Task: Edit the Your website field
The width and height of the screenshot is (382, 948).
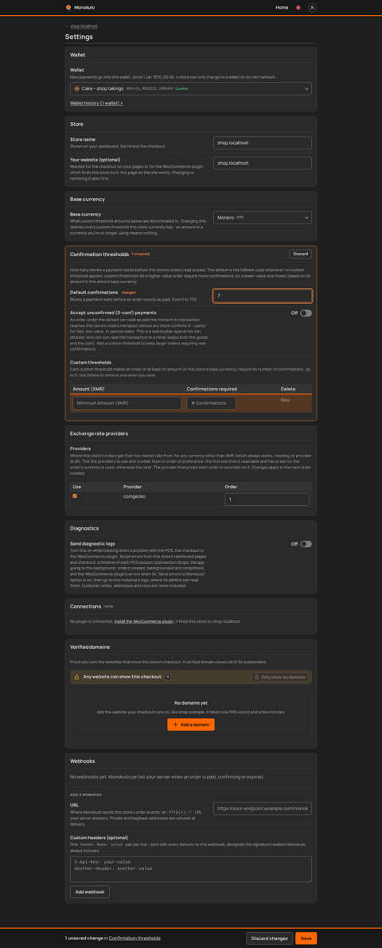Action: click(x=262, y=163)
